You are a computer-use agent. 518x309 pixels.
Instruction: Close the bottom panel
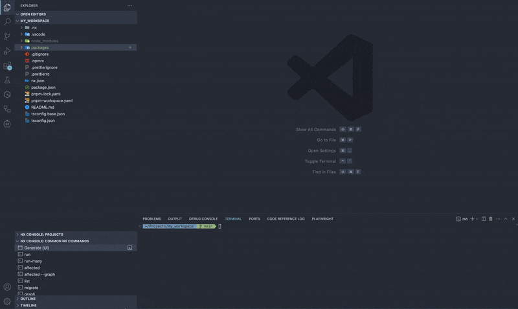513,219
